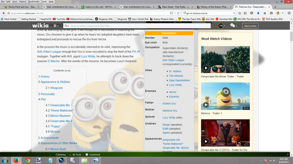Screen dimensions: 293x164
Task: Expand the My Tools menu
Action: [x=75, y=154]
